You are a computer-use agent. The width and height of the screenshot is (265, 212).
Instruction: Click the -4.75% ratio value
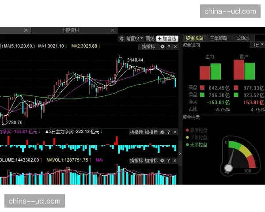point(222,110)
